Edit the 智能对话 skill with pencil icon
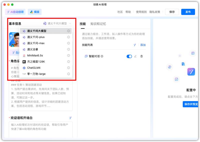 click(x=135, y=56)
